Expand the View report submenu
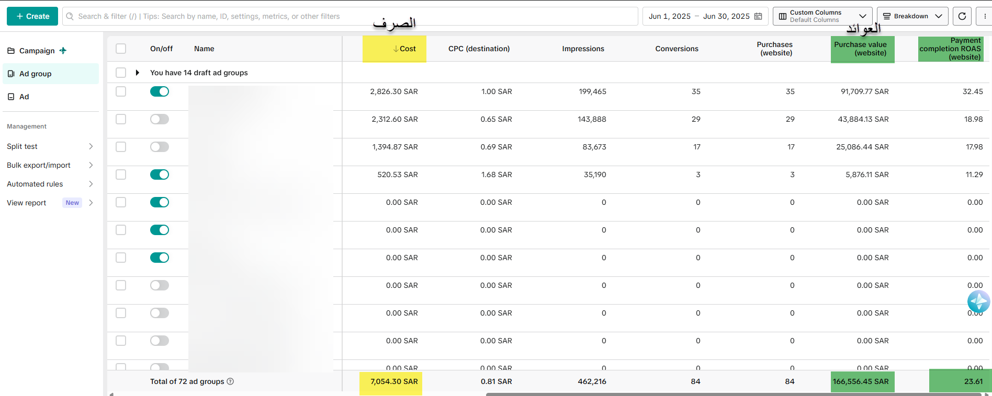Image resolution: width=992 pixels, height=396 pixels. 91,203
